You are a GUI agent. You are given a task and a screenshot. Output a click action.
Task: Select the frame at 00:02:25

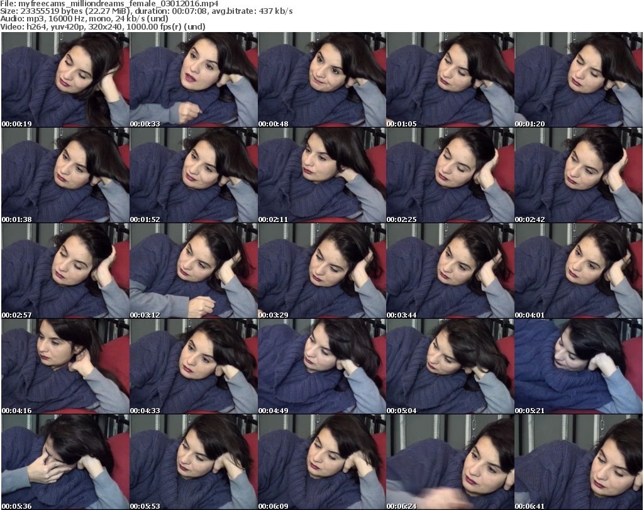pos(450,175)
